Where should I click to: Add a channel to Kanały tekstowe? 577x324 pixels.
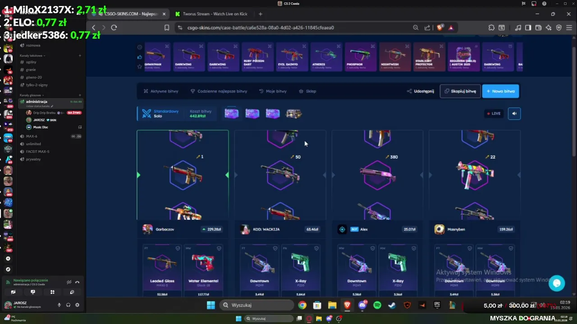coord(80,56)
